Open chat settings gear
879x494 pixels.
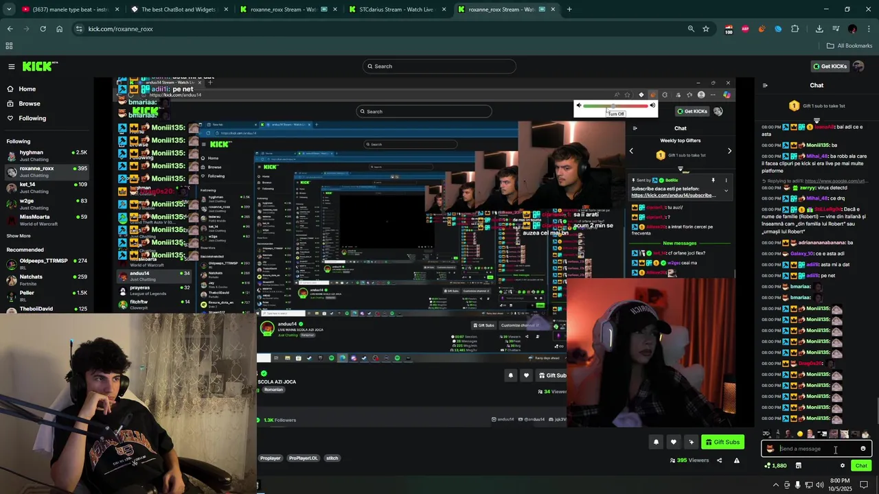[843, 466]
